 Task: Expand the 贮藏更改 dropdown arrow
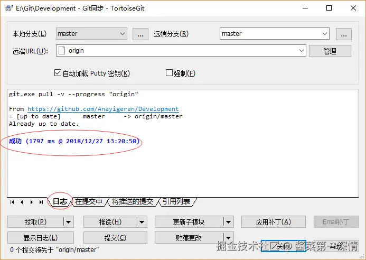229,238
